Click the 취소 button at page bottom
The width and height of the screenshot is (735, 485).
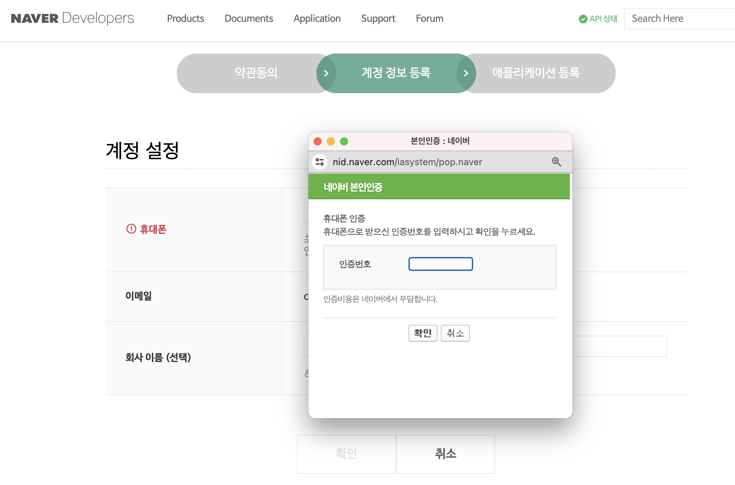[x=445, y=454]
